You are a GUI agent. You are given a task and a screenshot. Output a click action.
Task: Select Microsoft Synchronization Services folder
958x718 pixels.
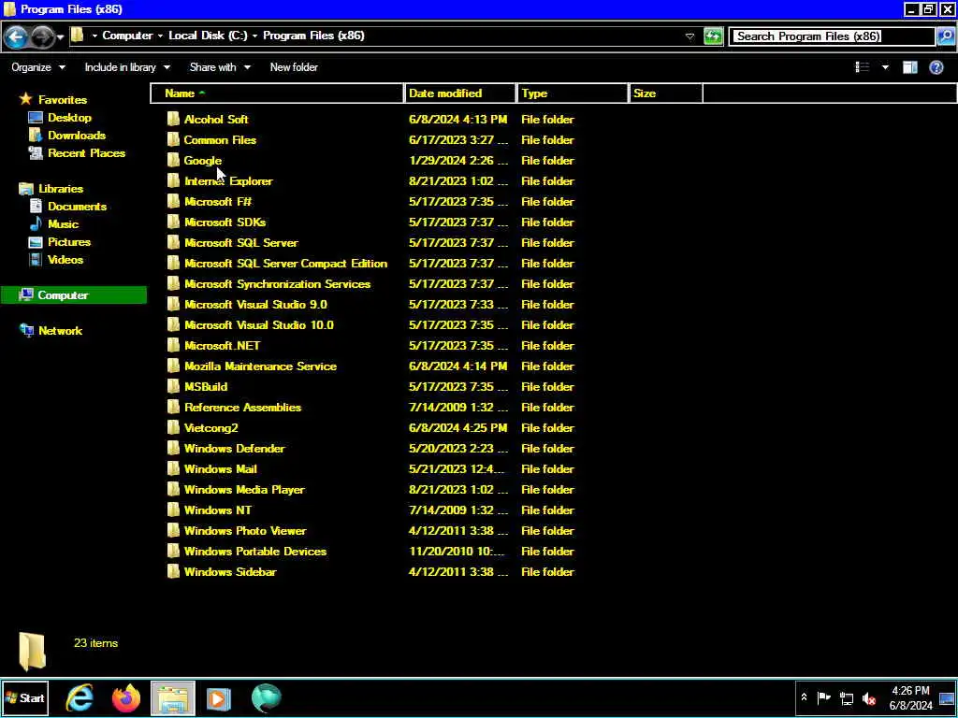point(277,284)
